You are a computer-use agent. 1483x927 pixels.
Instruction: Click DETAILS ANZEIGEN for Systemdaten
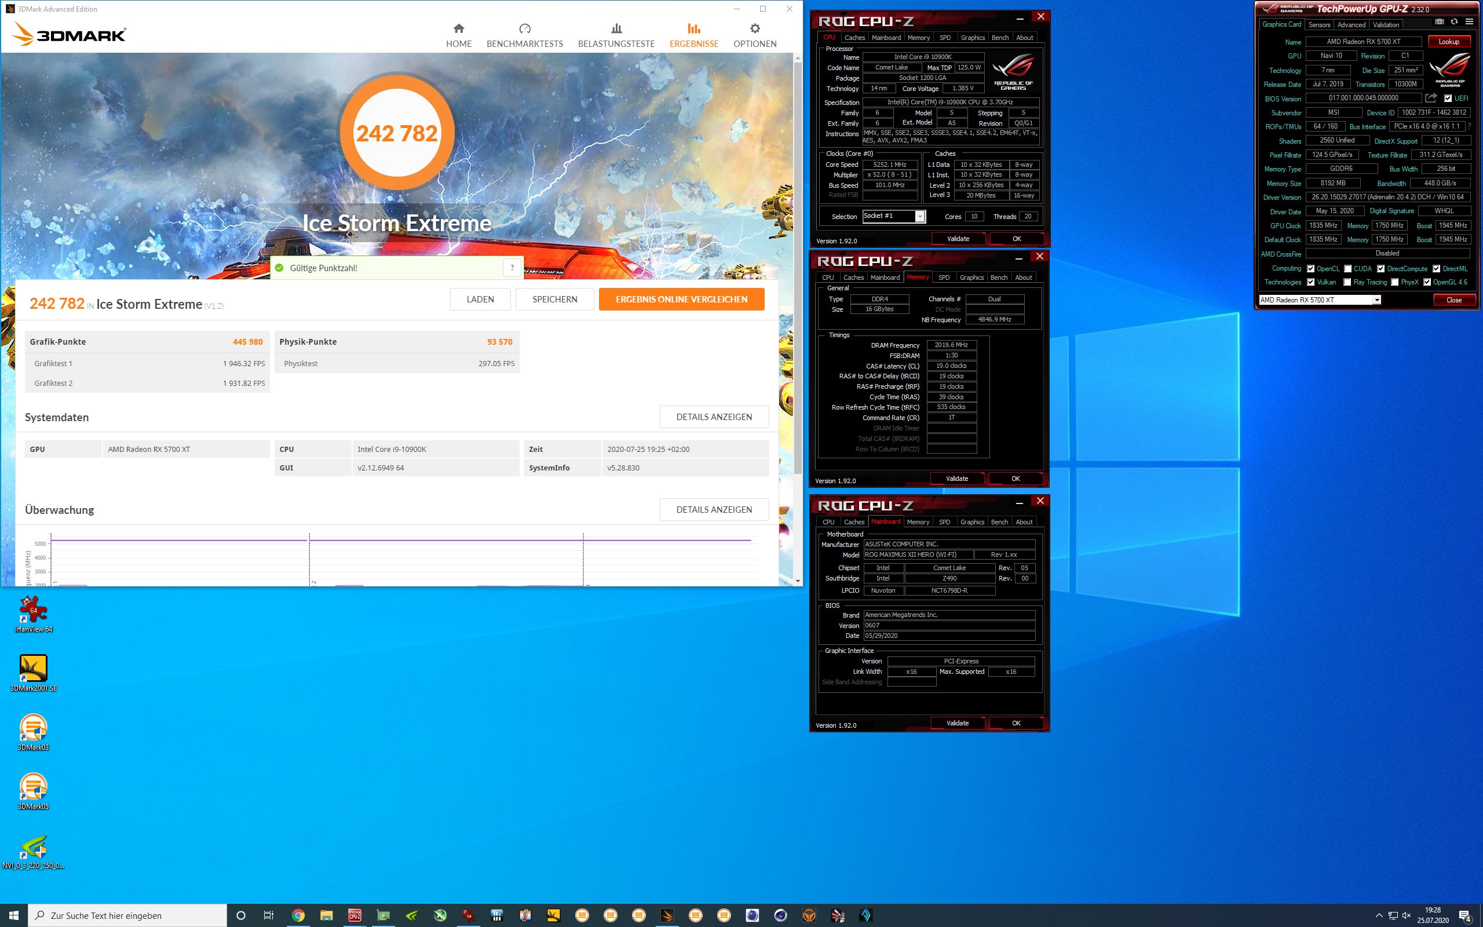coord(714,417)
